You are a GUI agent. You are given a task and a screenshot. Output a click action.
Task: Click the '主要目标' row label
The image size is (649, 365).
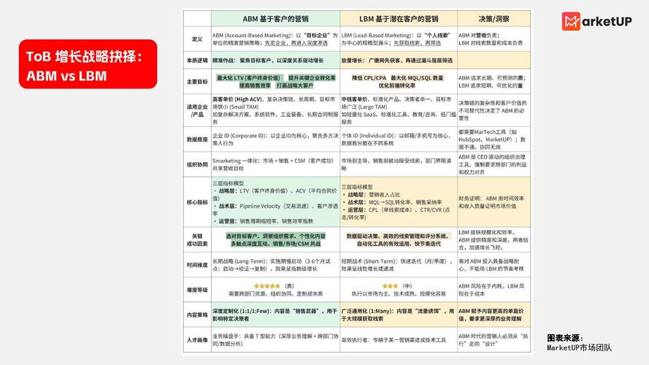coord(197,82)
